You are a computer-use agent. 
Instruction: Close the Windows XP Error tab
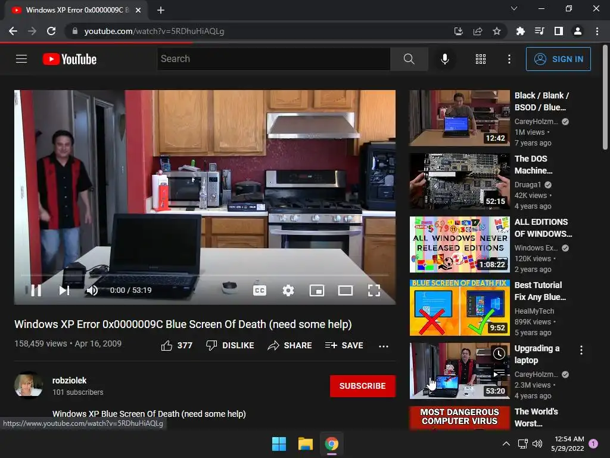[x=138, y=10]
